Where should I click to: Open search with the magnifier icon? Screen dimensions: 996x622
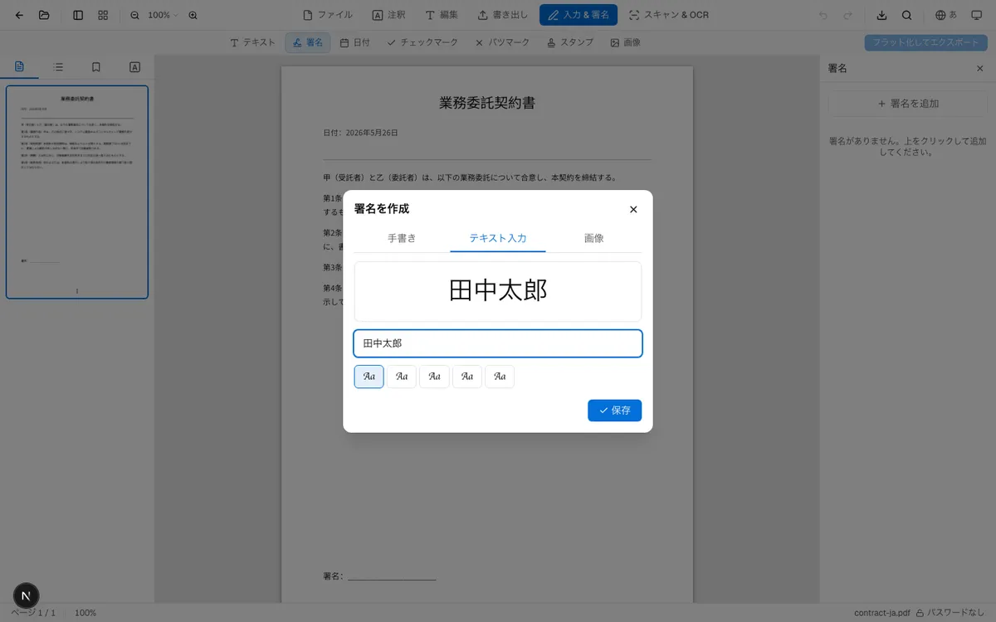point(906,15)
